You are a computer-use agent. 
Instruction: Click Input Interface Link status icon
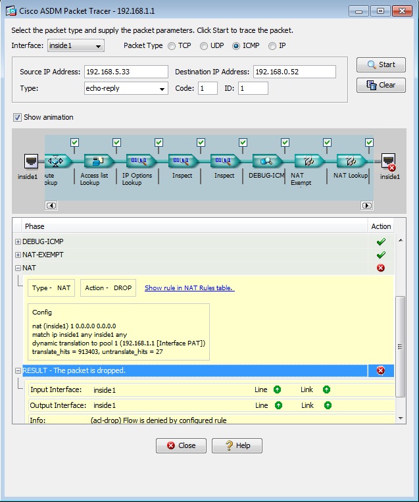tap(326, 389)
